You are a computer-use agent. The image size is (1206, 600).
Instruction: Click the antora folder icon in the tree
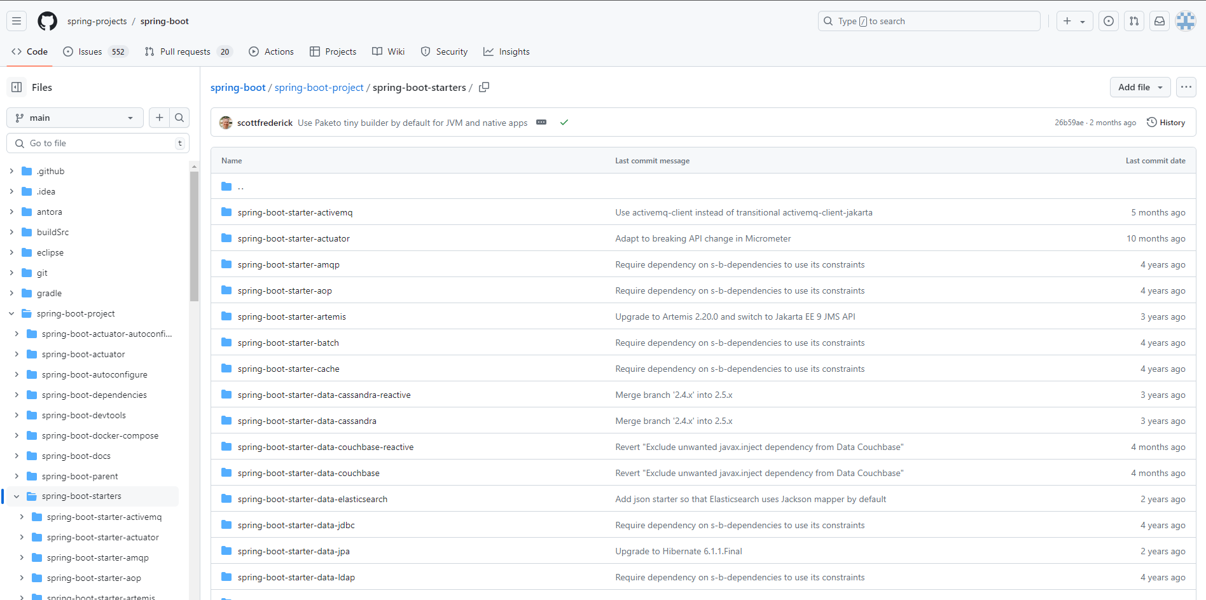click(27, 212)
